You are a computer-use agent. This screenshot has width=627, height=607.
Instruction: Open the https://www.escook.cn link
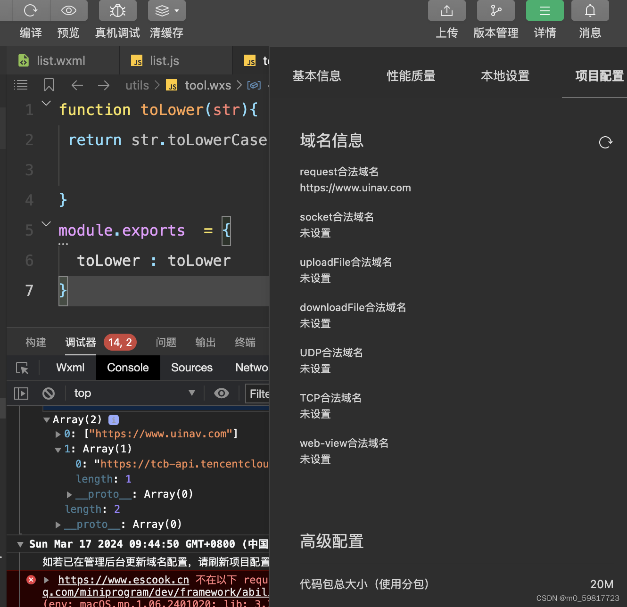tap(124, 580)
